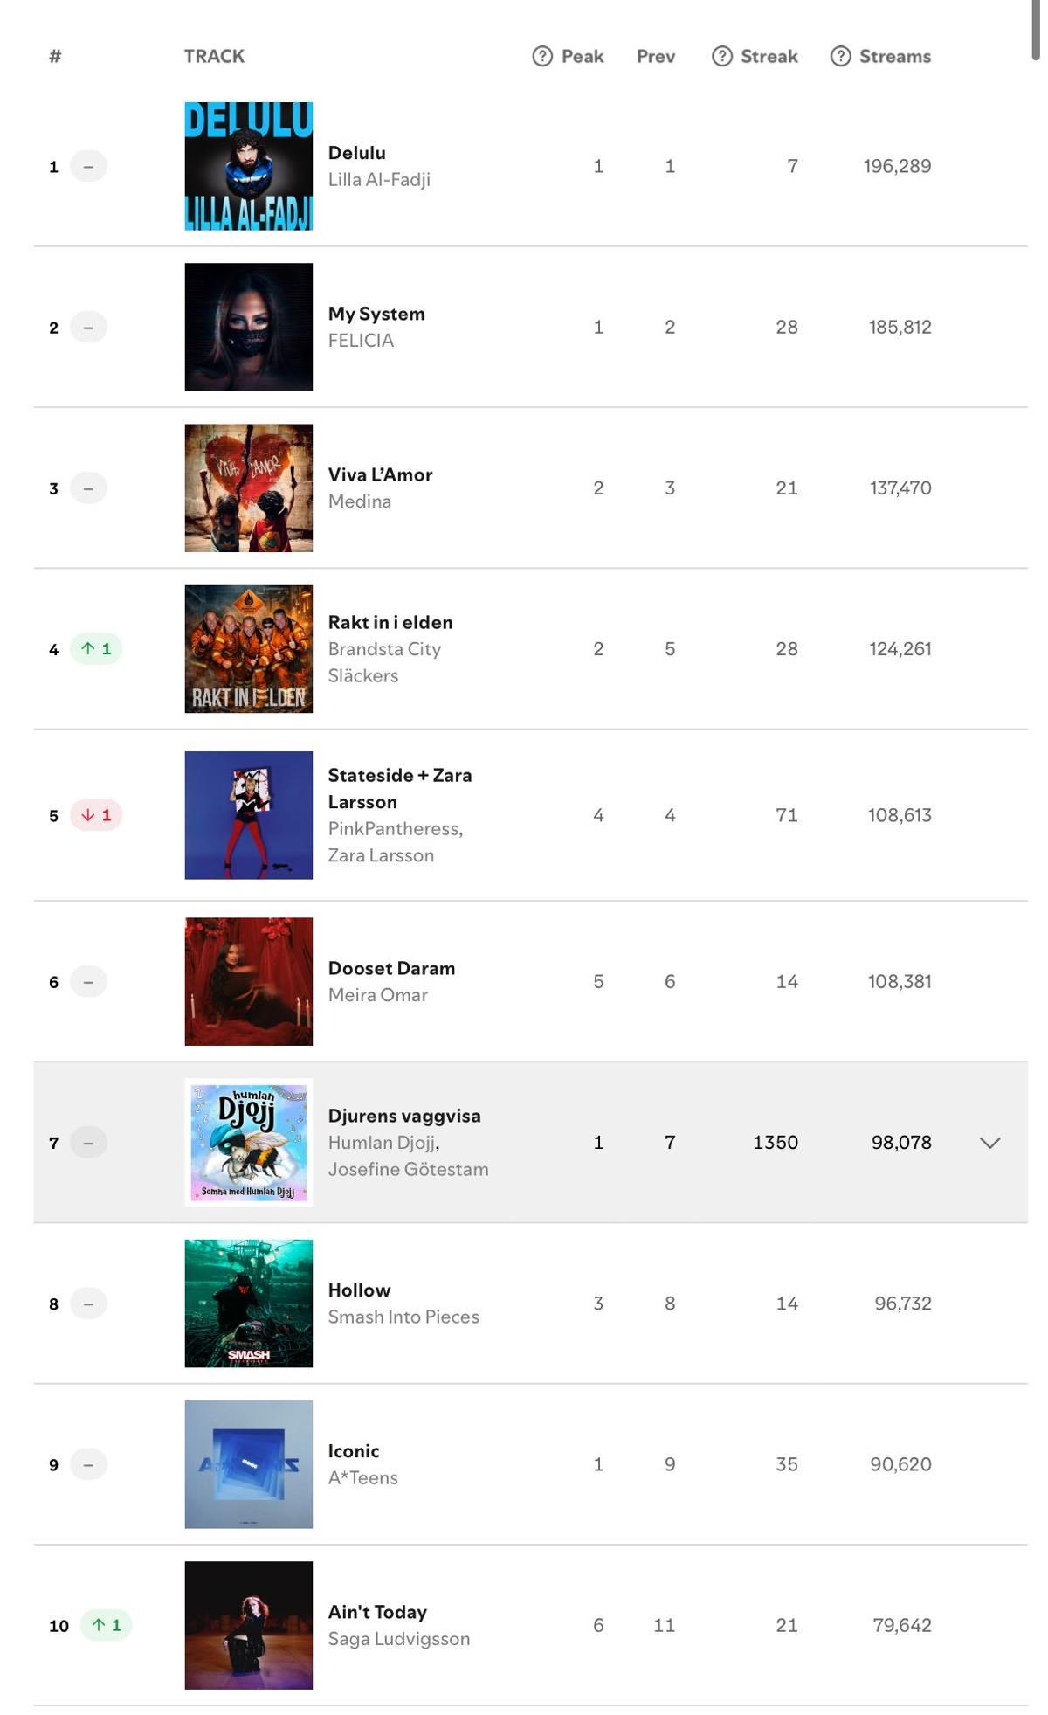Click the Viva L'Amor album artwork
Viewport: 1048px width, 1715px height.
(x=248, y=488)
